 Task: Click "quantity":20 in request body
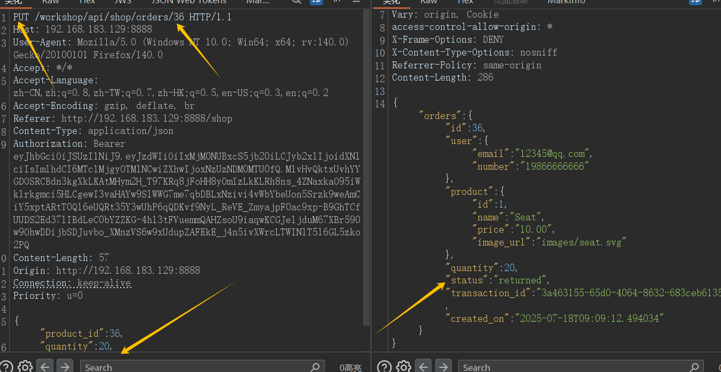point(75,346)
